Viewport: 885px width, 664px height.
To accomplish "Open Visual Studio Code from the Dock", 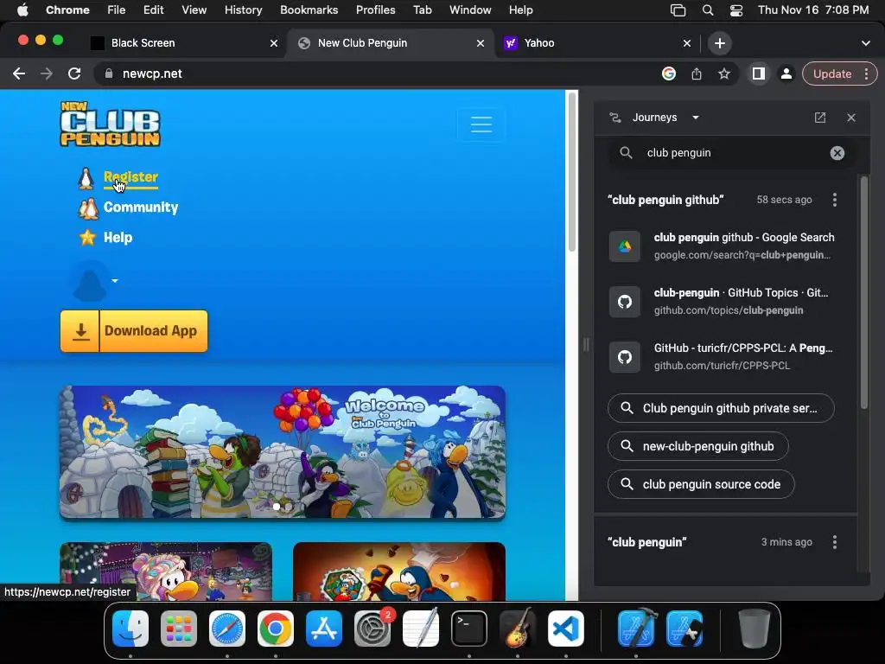I will click(x=566, y=629).
